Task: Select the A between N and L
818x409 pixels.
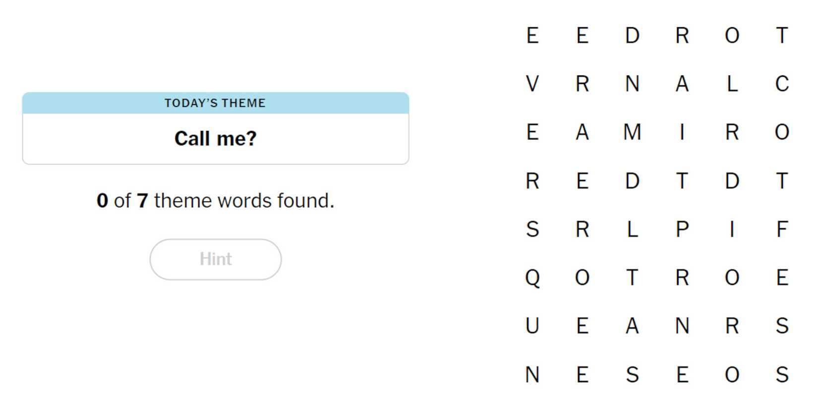Action: point(682,84)
